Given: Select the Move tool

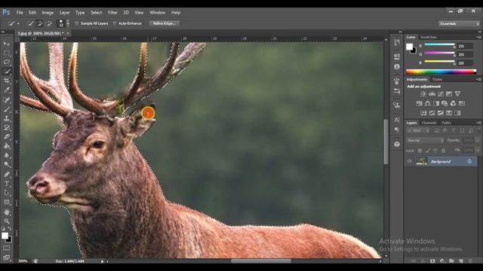Looking at the screenshot, I should tap(7, 44).
